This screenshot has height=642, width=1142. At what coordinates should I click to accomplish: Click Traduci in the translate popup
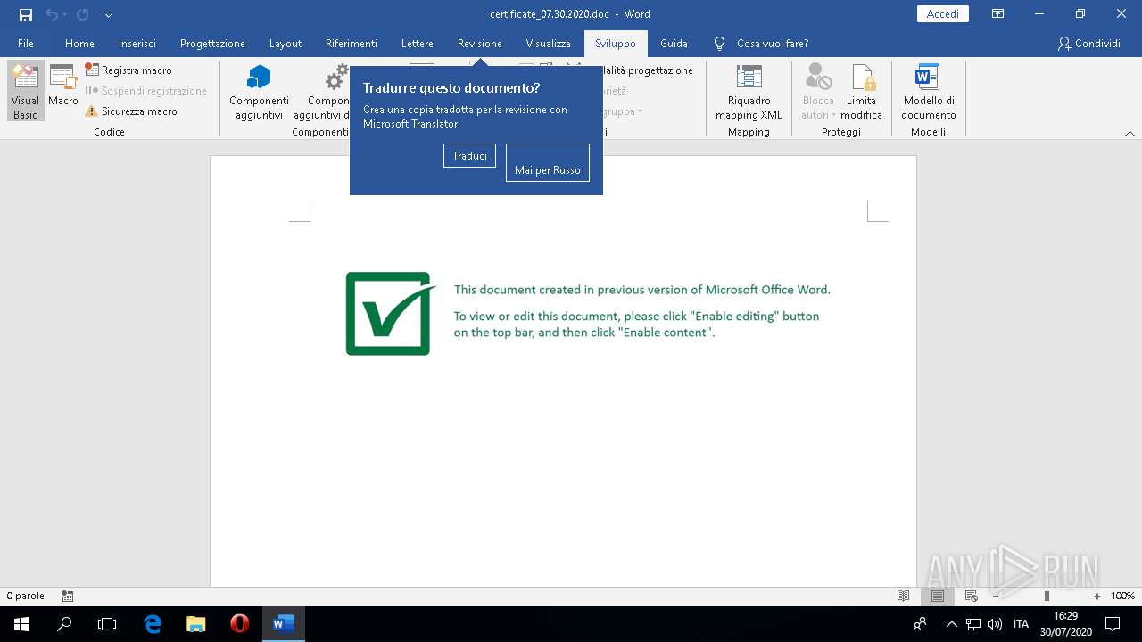(469, 156)
